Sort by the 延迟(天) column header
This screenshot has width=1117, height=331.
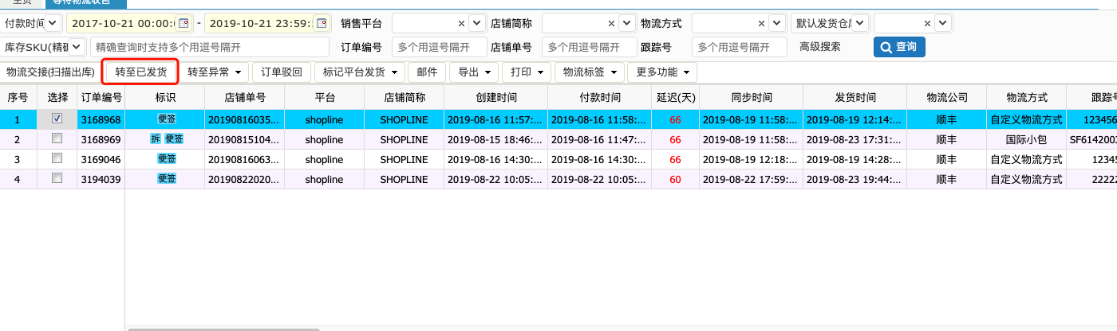(x=675, y=97)
